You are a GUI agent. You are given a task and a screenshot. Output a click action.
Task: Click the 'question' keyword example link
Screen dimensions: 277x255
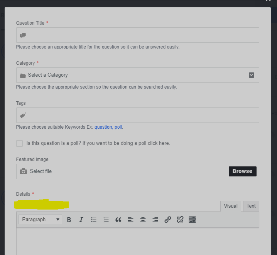(x=103, y=127)
